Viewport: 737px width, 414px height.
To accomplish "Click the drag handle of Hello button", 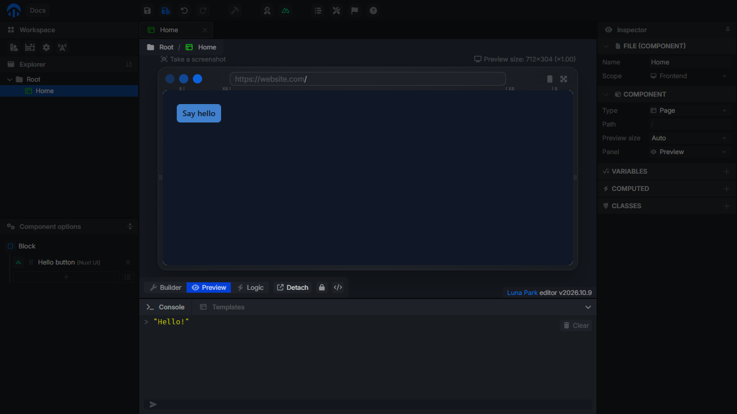I will pyautogui.click(x=31, y=262).
